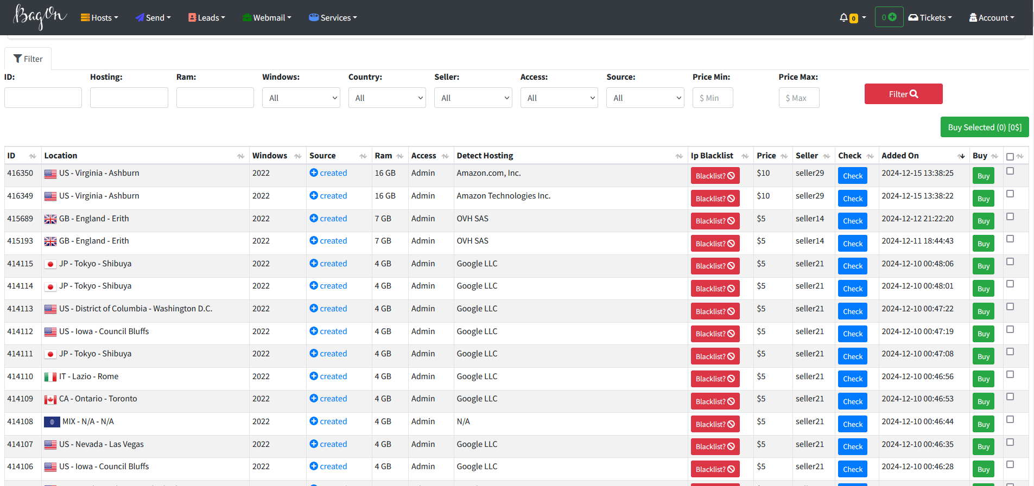The width and height of the screenshot is (1034, 486).
Task: Click the US flag in row 416349
Action: click(50, 196)
